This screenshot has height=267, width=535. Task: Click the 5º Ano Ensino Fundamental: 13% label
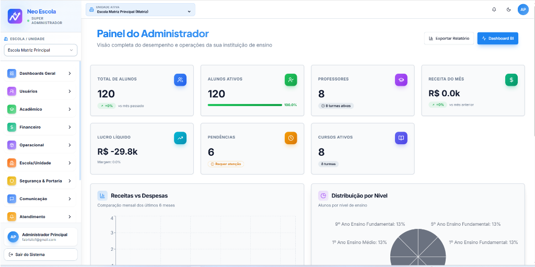[x=466, y=224]
